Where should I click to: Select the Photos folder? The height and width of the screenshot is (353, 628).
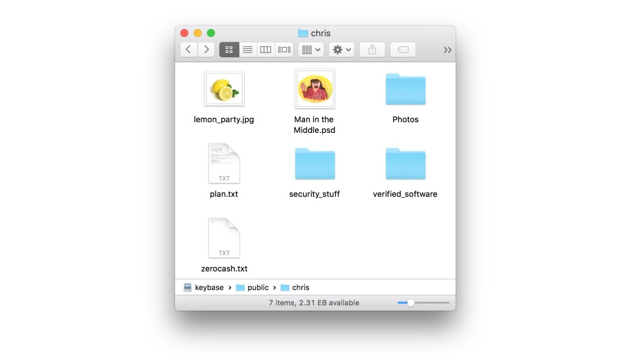405,89
